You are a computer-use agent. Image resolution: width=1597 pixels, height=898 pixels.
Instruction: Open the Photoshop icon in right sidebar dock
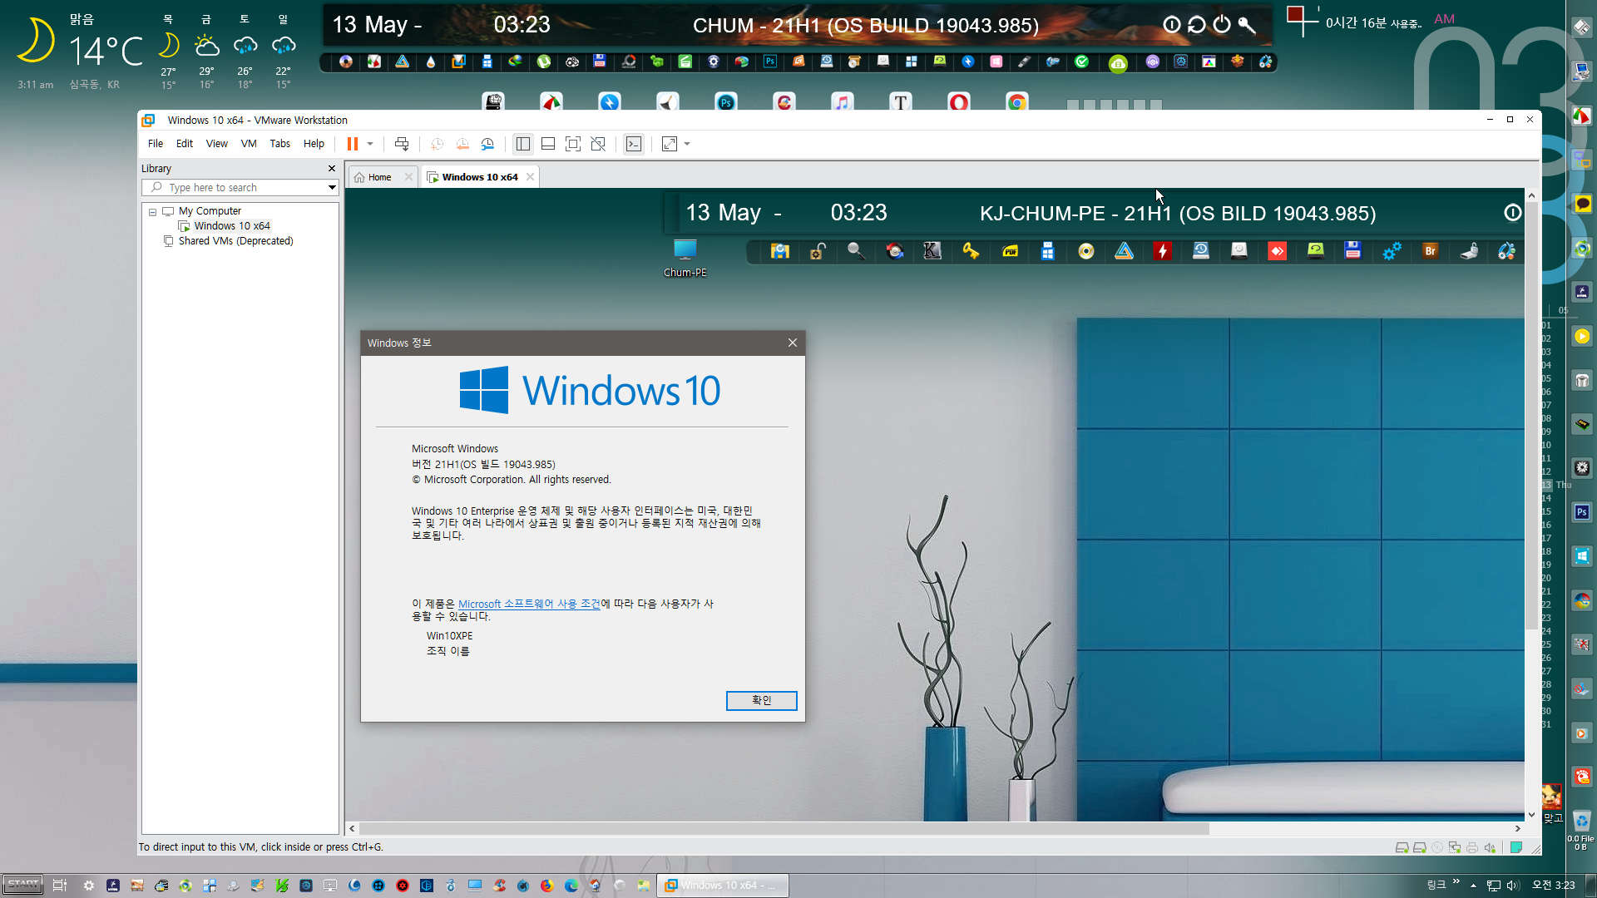pos(1582,512)
